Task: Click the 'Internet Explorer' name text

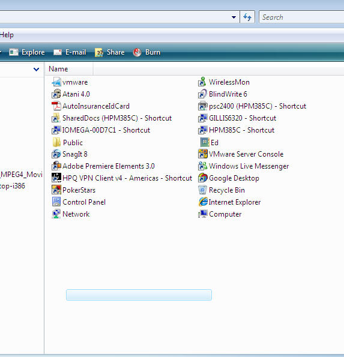Action: coord(235,202)
